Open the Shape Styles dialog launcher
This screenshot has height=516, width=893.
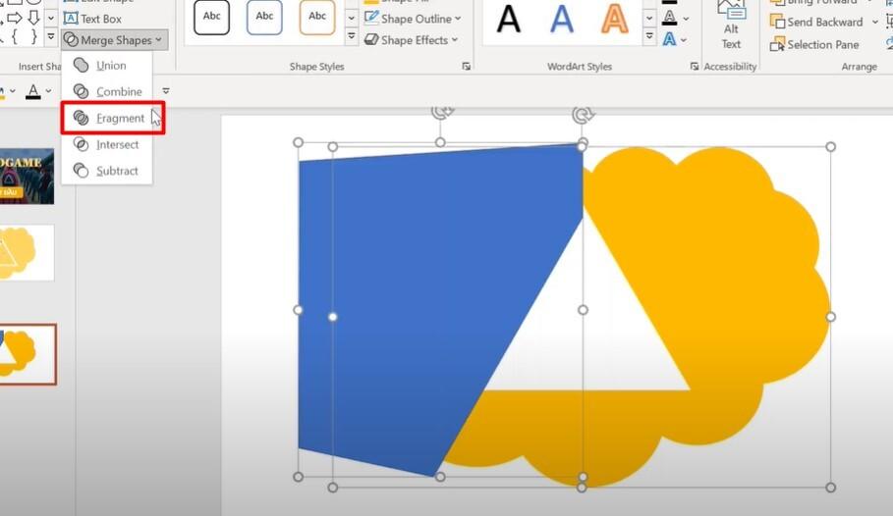point(467,67)
